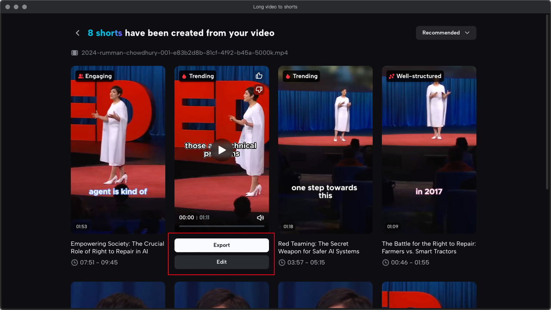This screenshot has height=310, width=551.
Task: Click the title 'Red Teaming: The Secret Weapon'
Action: tap(319, 248)
